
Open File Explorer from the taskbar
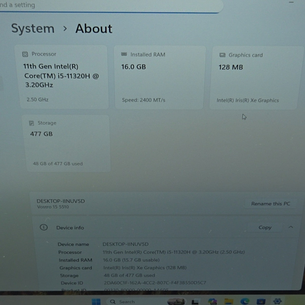[229, 302]
